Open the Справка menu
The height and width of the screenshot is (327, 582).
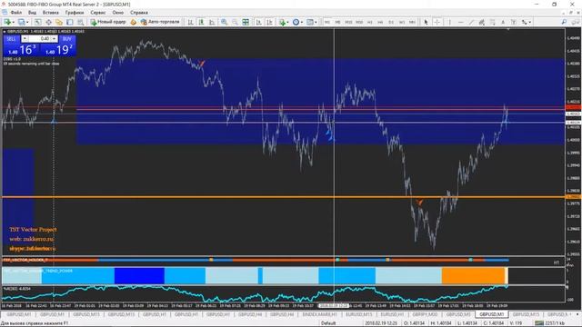coord(139,13)
